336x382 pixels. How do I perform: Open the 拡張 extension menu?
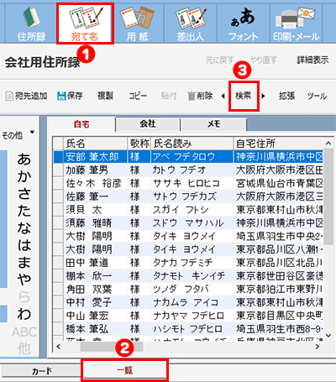[x=286, y=96]
